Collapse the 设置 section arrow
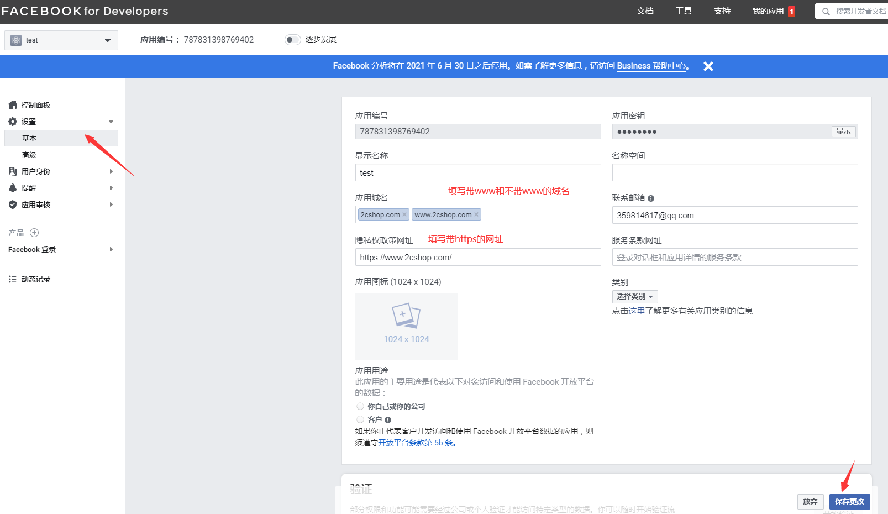The height and width of the screenshot is (514, 888). (111, 122)
